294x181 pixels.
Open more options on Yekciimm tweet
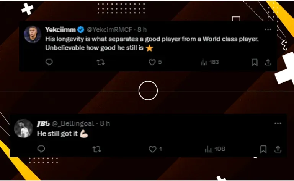268,29
